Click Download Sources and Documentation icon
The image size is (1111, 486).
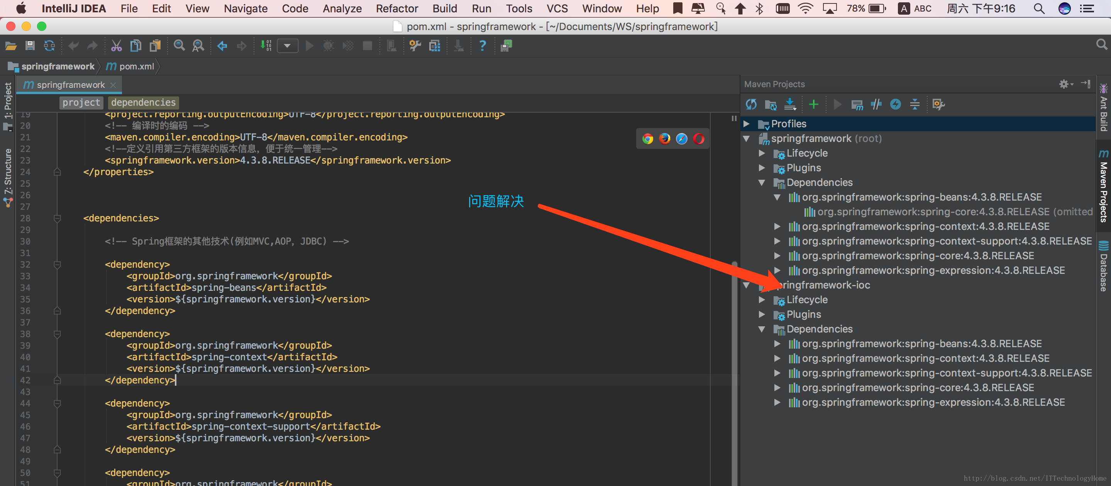(x=790, y=104)
